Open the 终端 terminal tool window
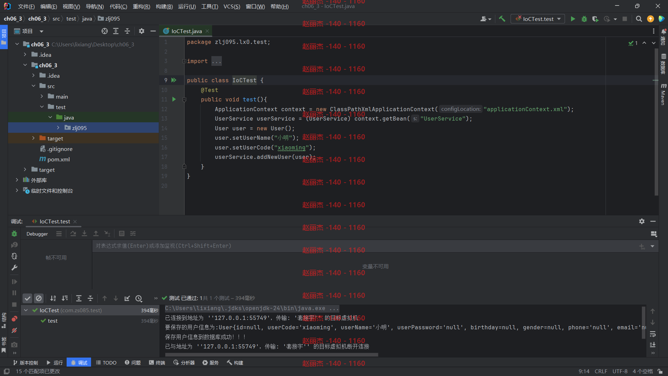 (157, 362)
